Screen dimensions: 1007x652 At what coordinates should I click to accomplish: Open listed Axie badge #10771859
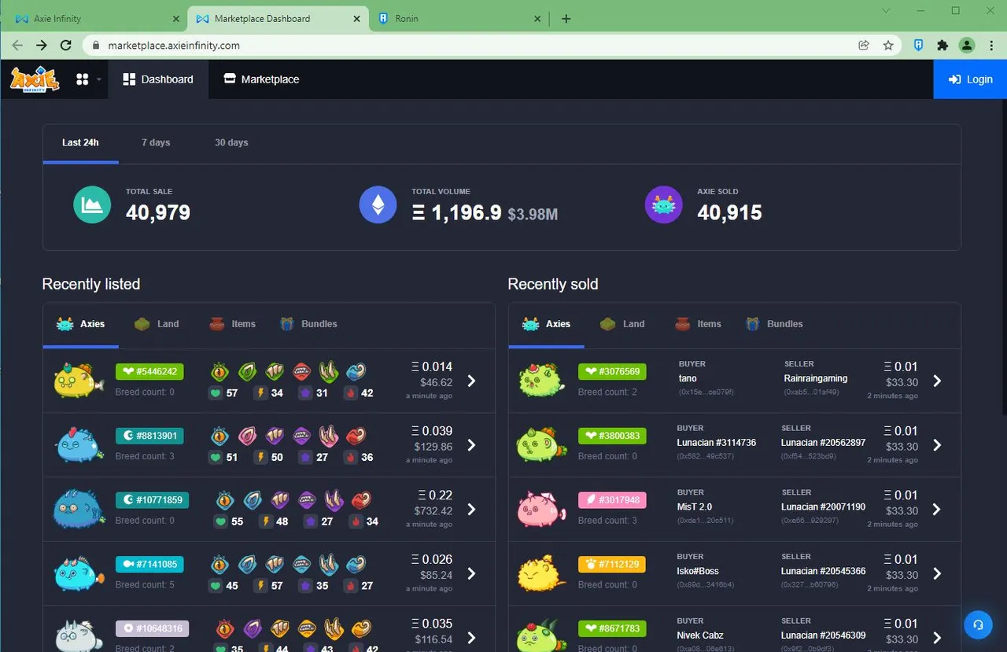pos(153,499)
